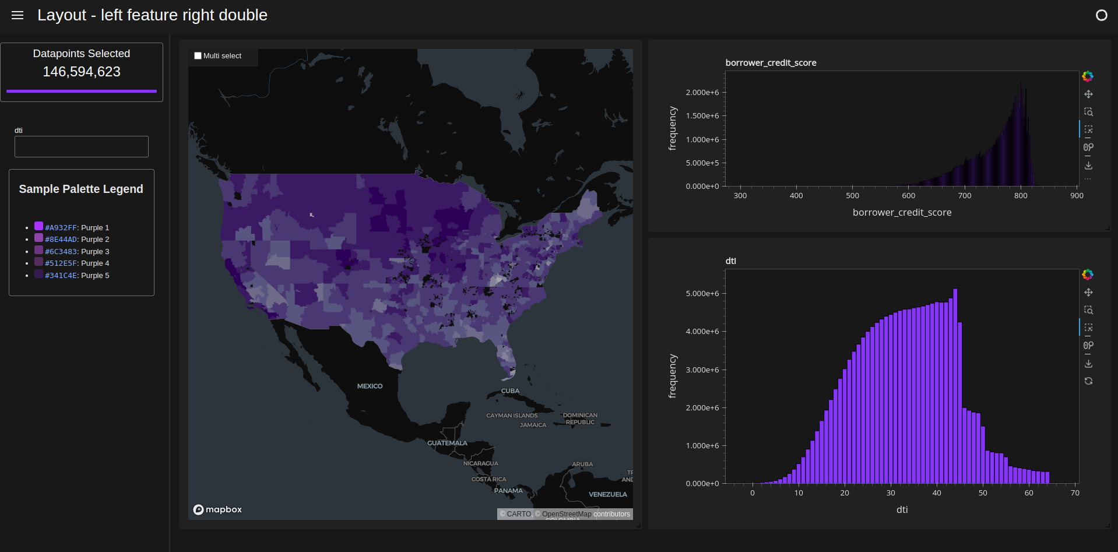
Task: Click the page title Layout - left feature right double
Action: click(152, 15)
